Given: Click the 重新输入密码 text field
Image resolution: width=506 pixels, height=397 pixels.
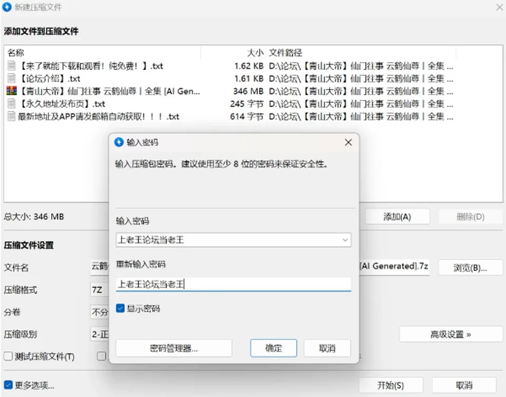Looking at the screenshot, I should pos(233,284).
